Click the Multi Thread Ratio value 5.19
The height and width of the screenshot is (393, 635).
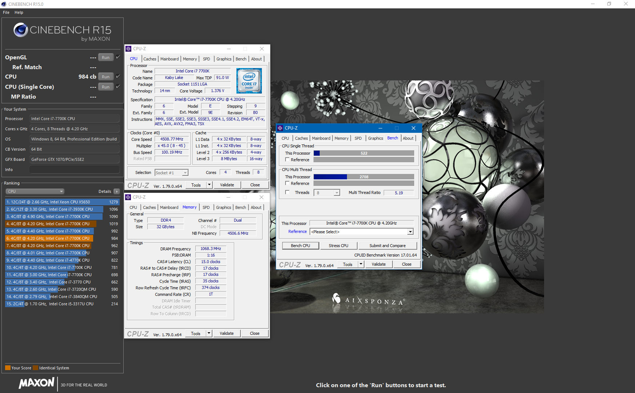[399, 193]
